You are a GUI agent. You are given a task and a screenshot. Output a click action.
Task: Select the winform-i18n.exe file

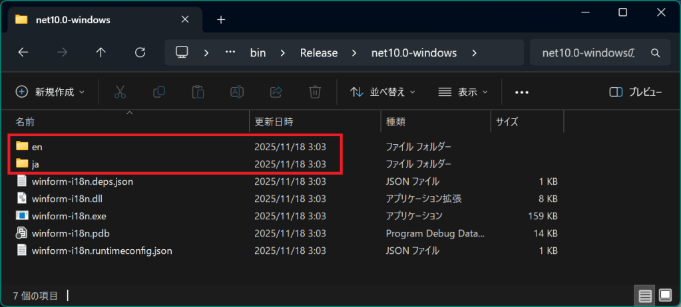coord(69,215)
